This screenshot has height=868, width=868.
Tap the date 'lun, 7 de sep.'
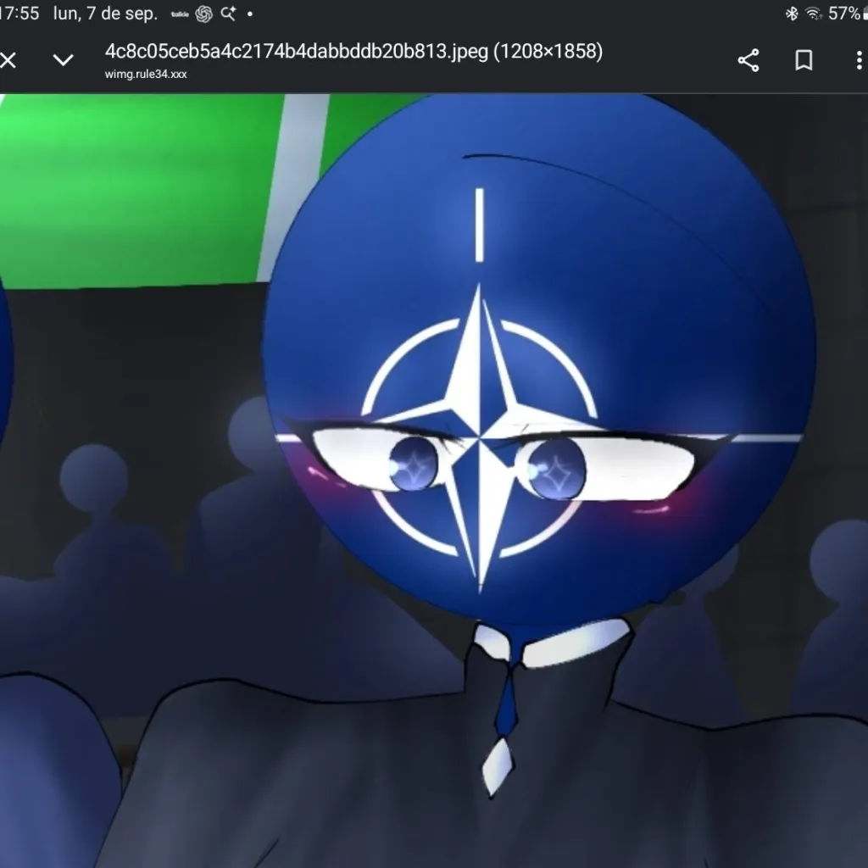tap(105, 14)
